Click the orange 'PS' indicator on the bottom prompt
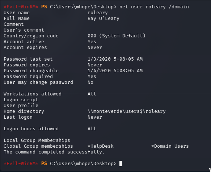The width and height of the screenshot is (211, 172). (x=44, y=164)
